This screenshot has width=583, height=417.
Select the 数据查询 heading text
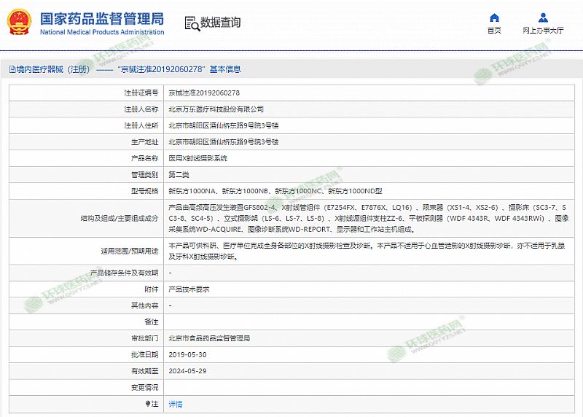(x=220, y=23)
